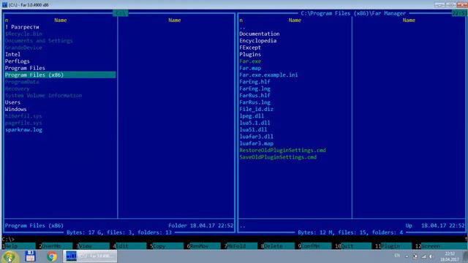Select the "! Разгрести" folder in left panel
The image size is (468, 263).
coord(22,27)
